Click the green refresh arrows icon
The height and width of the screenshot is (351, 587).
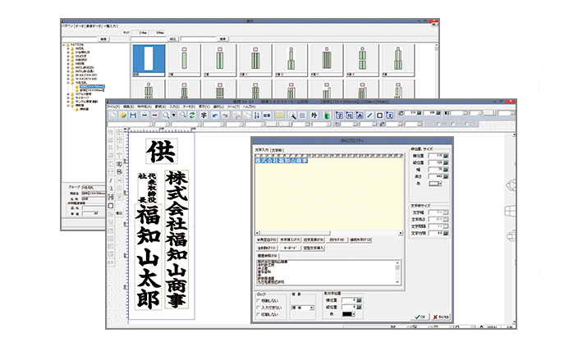pos(191,116)
